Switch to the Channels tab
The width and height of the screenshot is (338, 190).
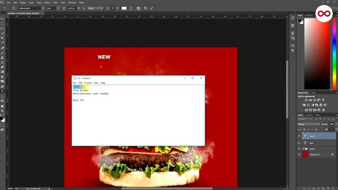click(x=308, y=115)
